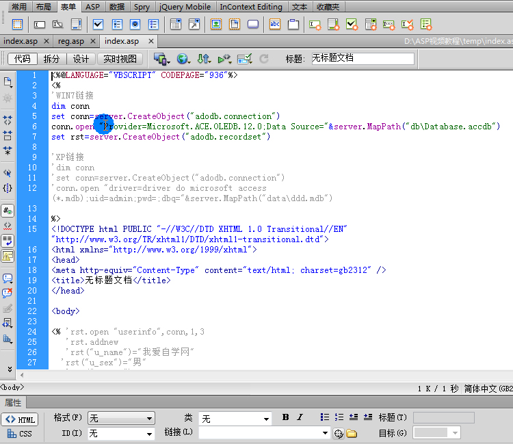Insert an abc label element
The image size is (513, 444).
click(x=275, y=24)
